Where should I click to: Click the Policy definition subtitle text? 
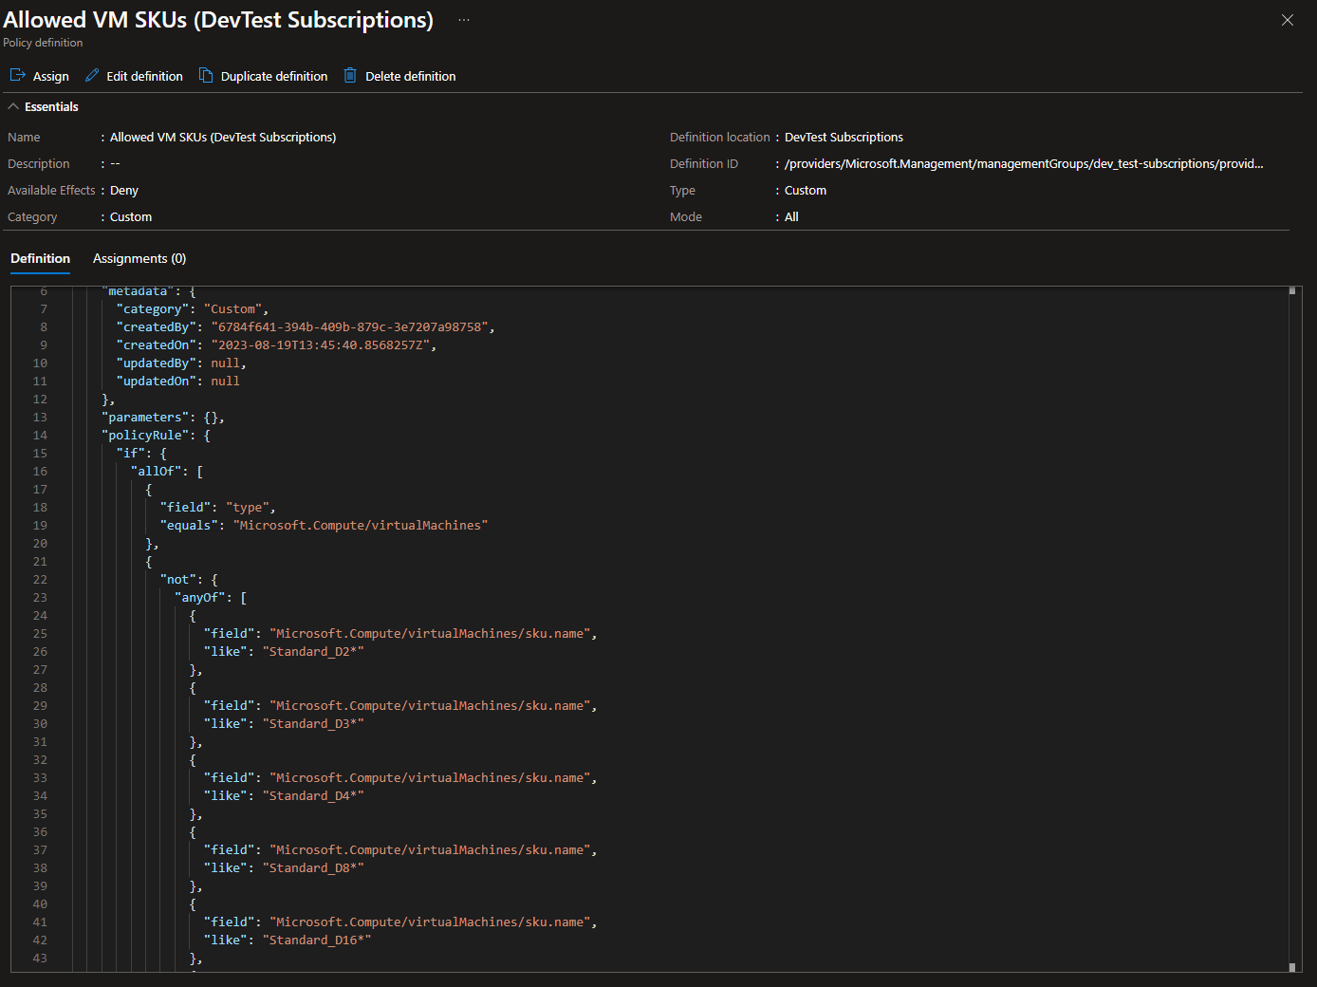[43, 43]
